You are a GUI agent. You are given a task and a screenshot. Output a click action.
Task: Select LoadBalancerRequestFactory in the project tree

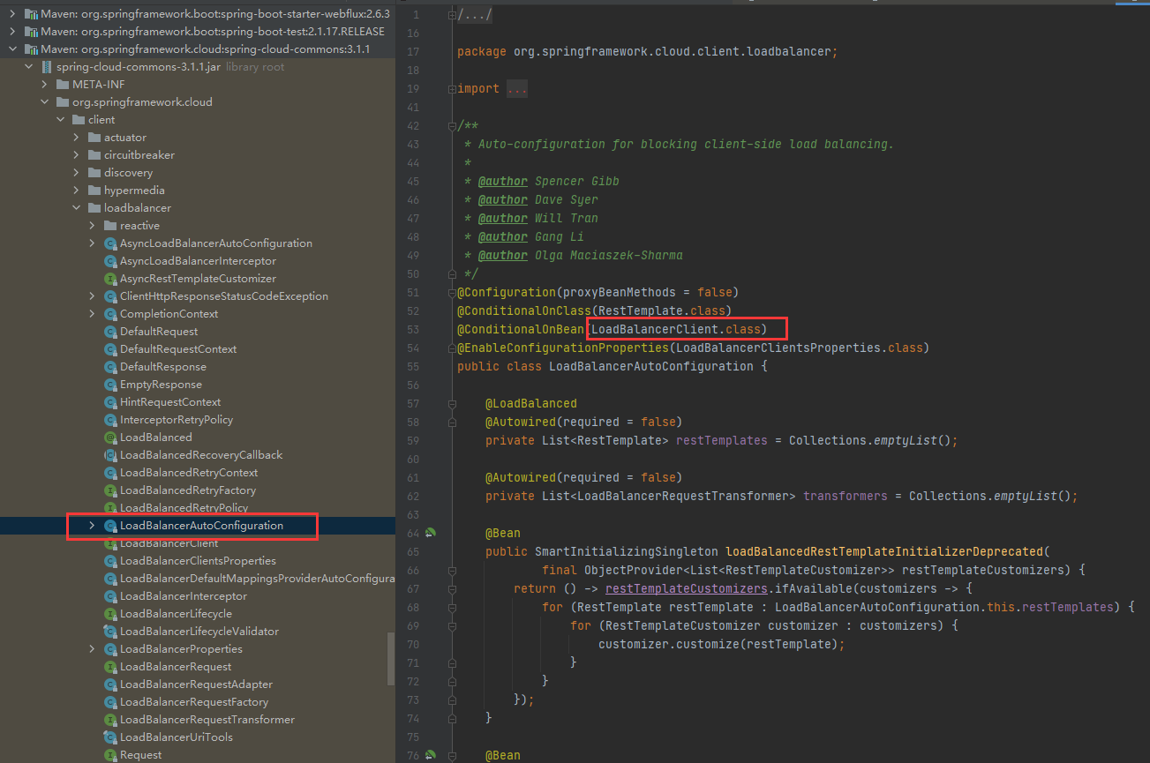click(194, 702)
